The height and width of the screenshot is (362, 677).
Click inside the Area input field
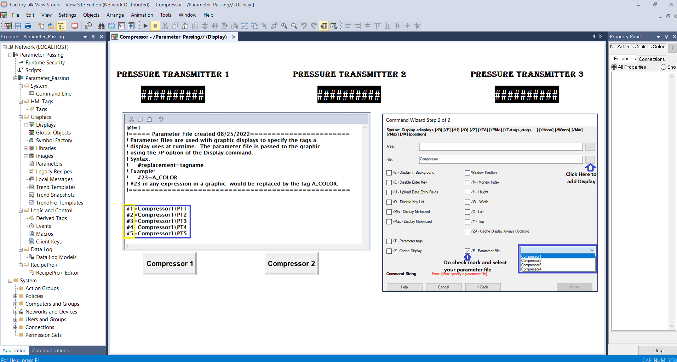pos(500,146)
